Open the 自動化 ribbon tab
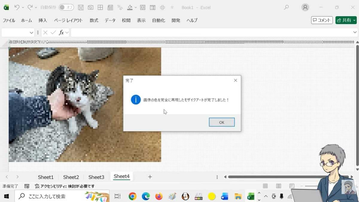The image size is (359, 202). [x=159, y=20]
